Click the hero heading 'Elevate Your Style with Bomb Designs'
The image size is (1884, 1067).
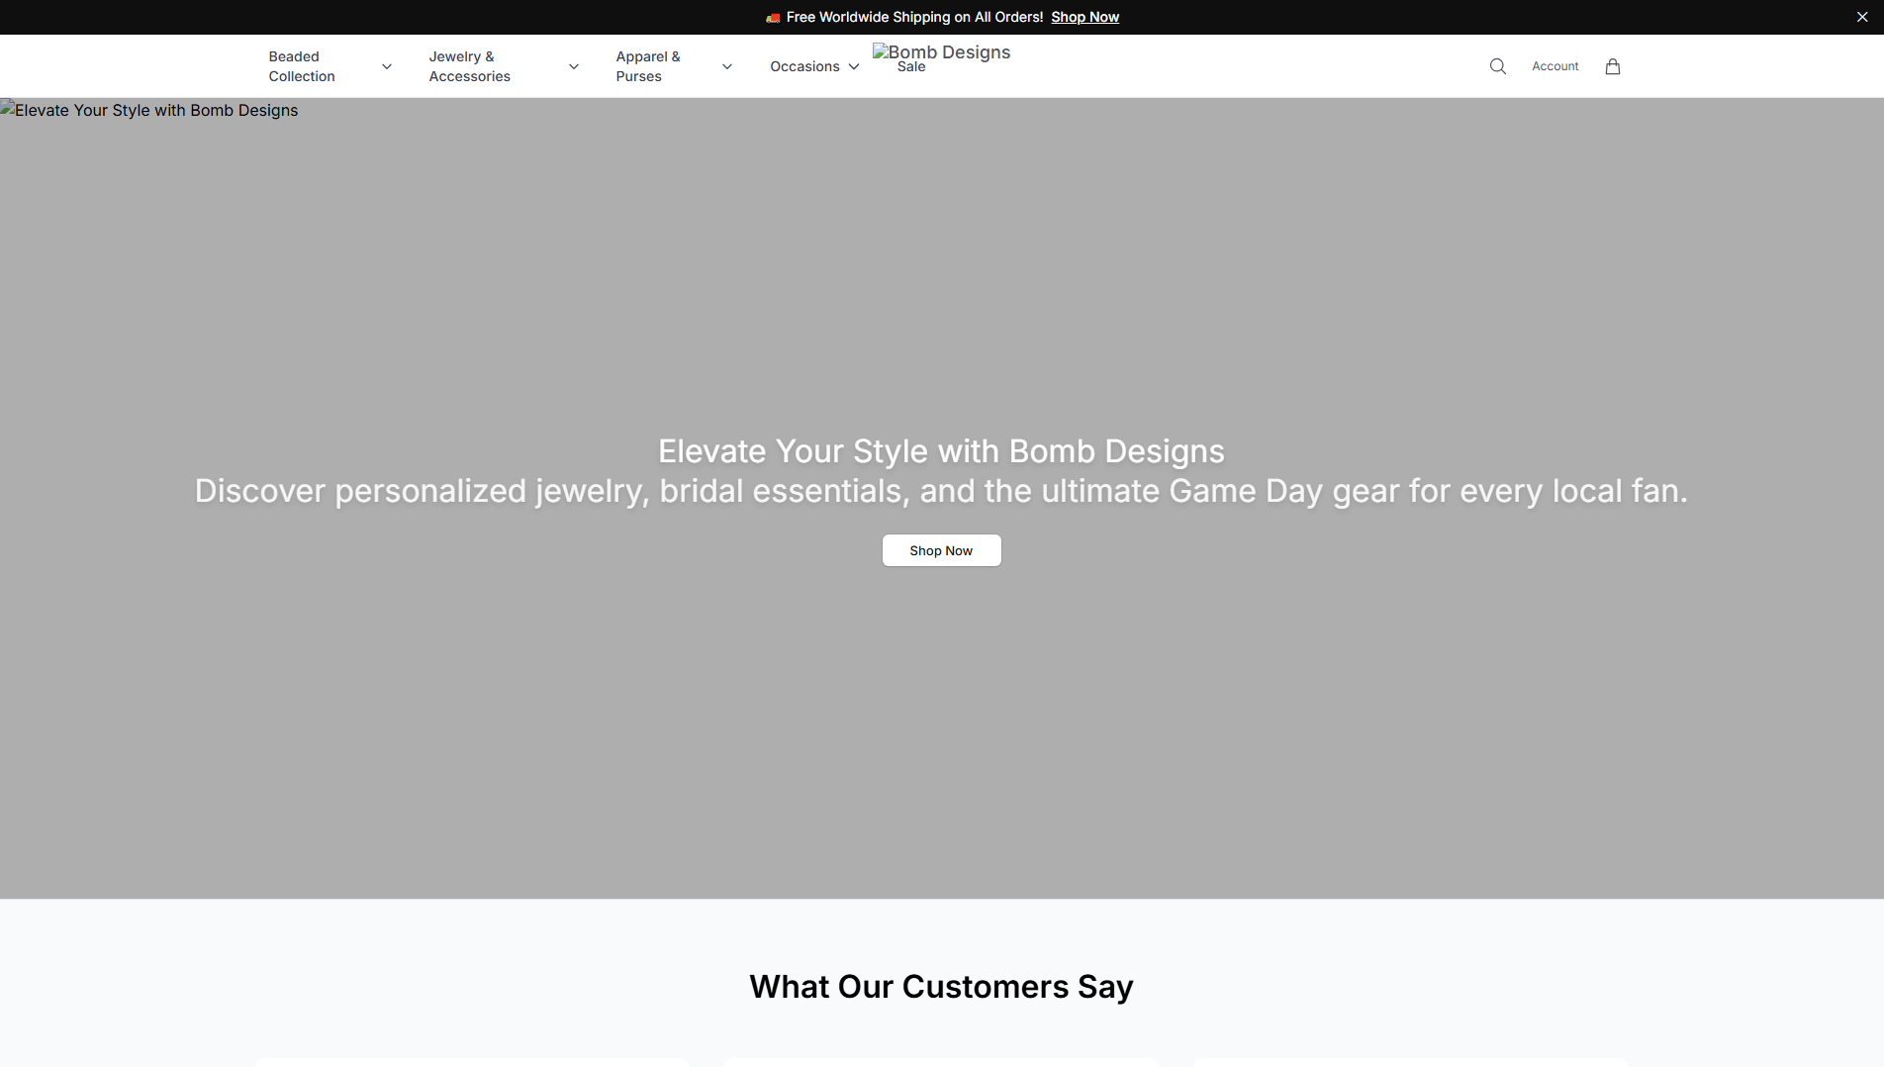tap(941, 451)
